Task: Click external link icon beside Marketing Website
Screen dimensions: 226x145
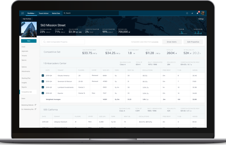Action: point(35,105)
